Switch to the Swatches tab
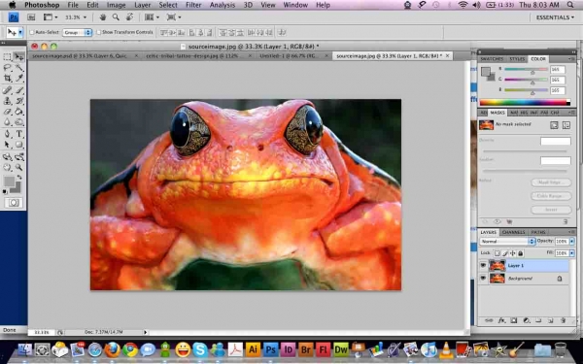 point(492,59)
